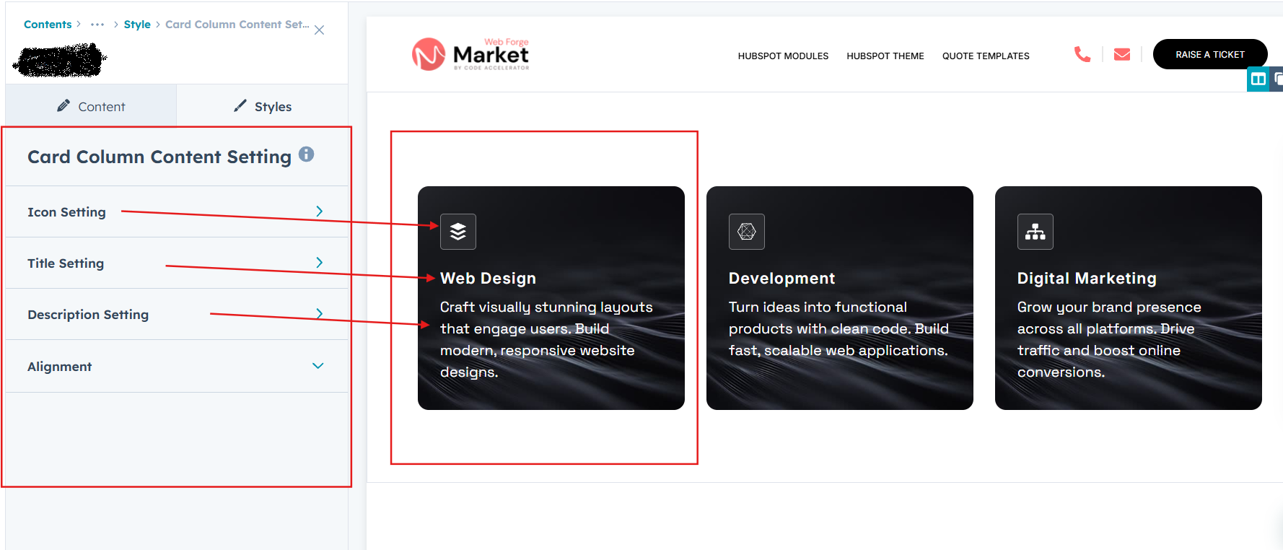Click the Web Forge Market logo

pyautogui.click(x=470, y=54)
